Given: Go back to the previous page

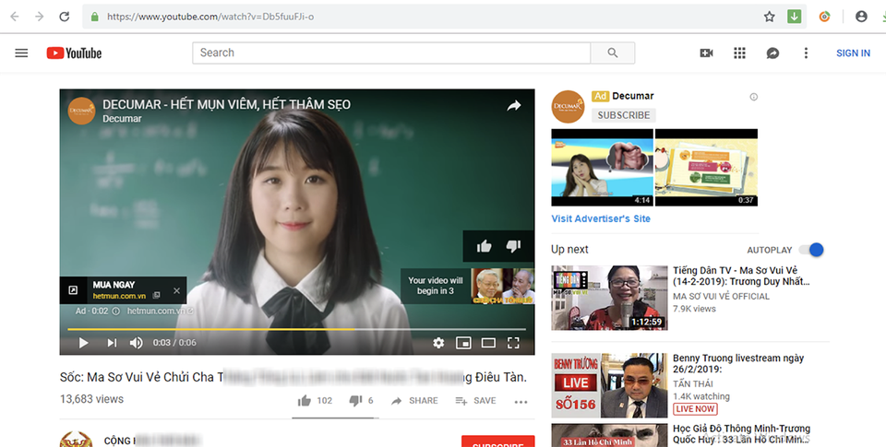Looking at the screenshot, I should pyautogui.click(x=15, y=17).
